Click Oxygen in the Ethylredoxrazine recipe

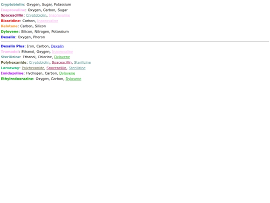pos(42,79)
